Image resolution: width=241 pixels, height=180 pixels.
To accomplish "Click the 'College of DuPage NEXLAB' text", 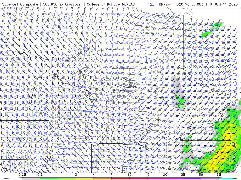I will coord(111,4).
